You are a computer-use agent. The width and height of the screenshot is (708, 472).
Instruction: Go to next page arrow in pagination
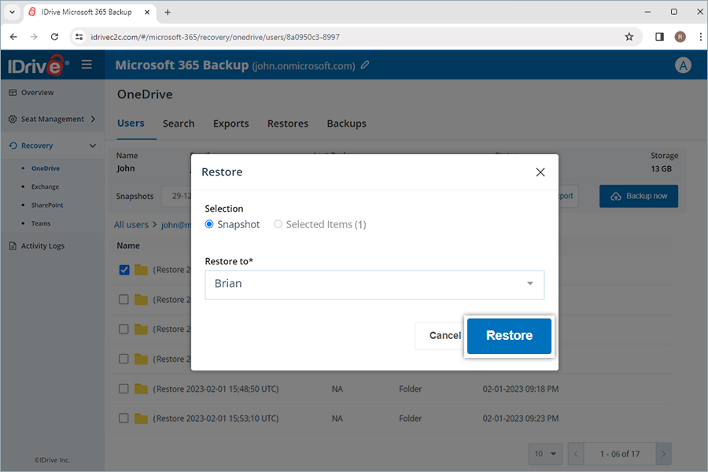pos(663,453)
